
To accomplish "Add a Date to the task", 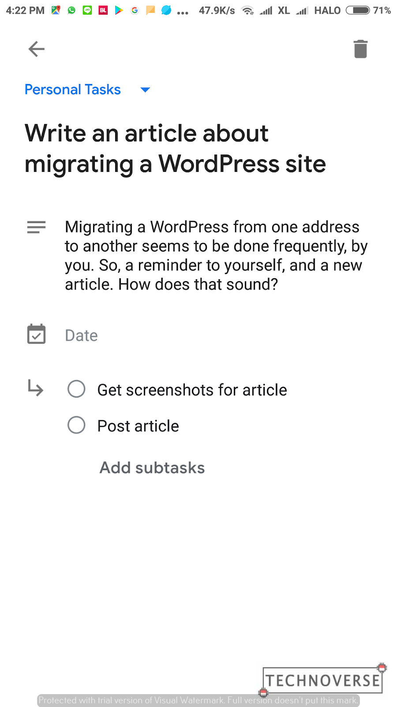I will [82, 335].
